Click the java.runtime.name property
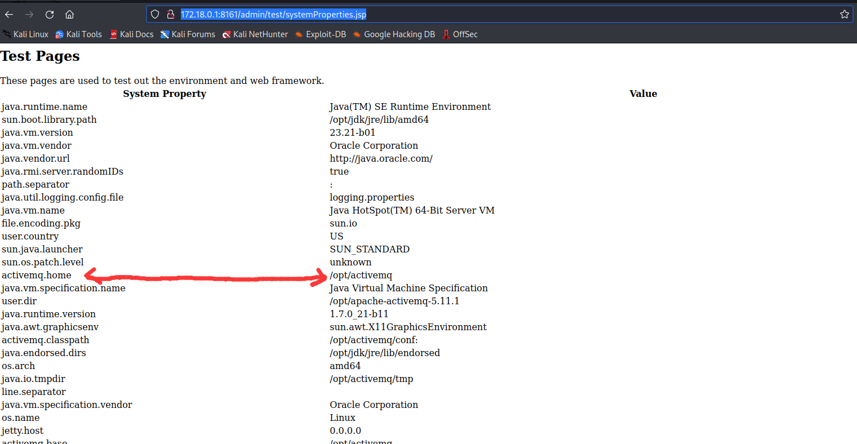The height and width of the screenshot is (444, 857). pyautogui.click(x=45, y=106)
